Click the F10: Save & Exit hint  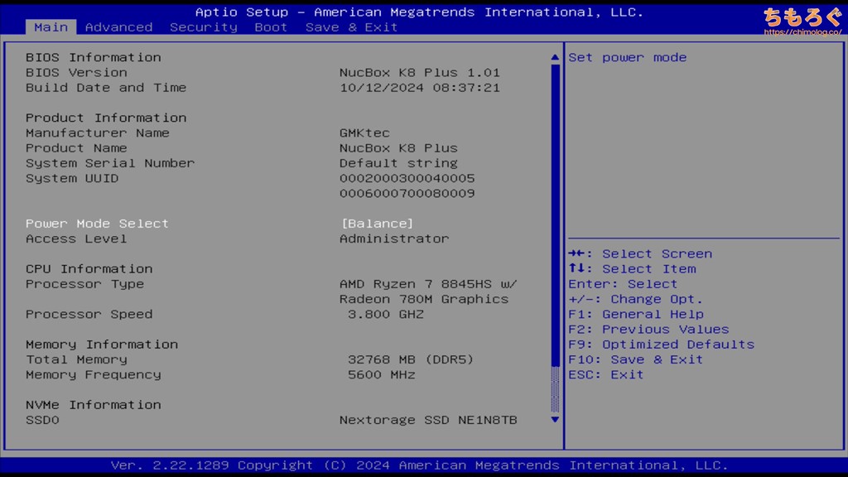click(635, 359)
